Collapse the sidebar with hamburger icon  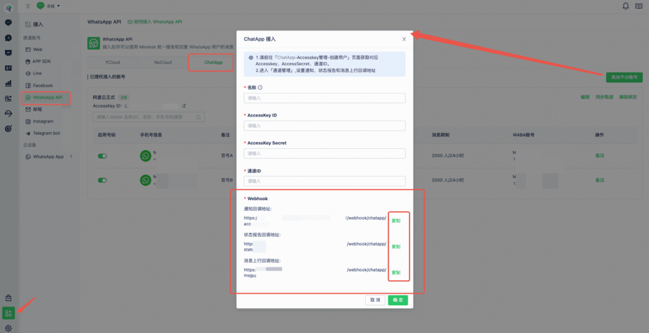pyautogui.click(x=29, y=6)
